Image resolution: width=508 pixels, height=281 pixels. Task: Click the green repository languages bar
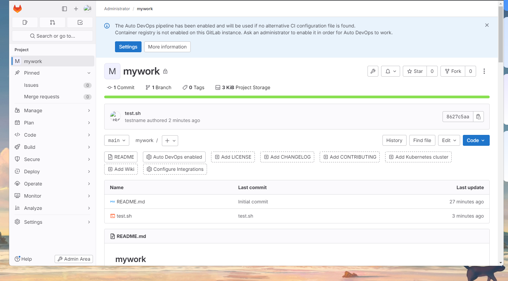coord(297,97)
